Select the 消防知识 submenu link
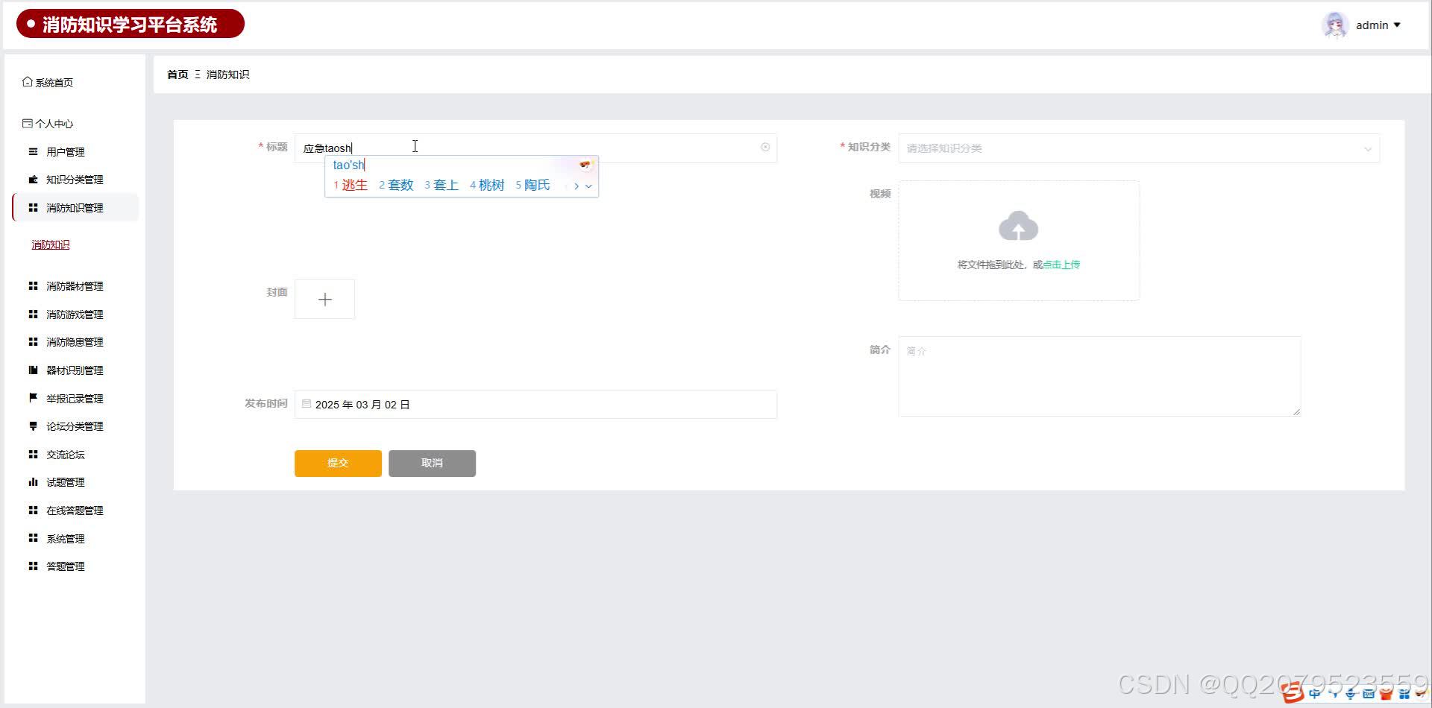 (51, 244)
